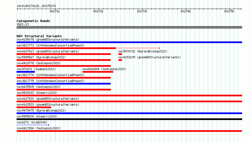
Task: Open nsv5479475 ByrskaBishop2022 label
Action: tap(41, 110)
